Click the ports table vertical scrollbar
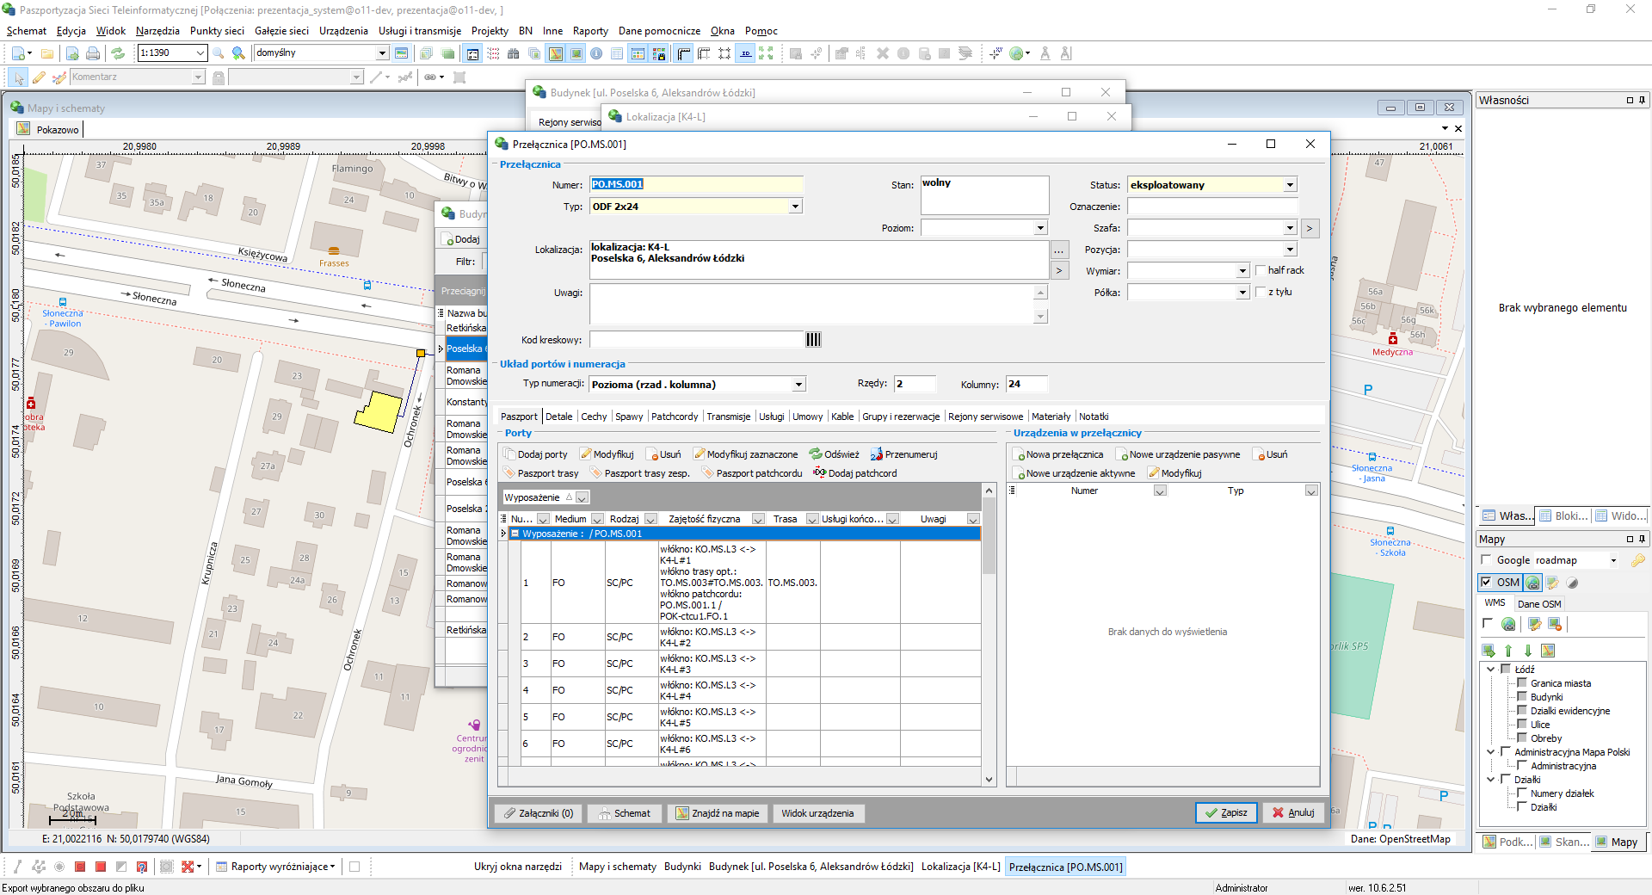Image resolution: width=1652 pixels, height=895 pixels. point(989,634)
